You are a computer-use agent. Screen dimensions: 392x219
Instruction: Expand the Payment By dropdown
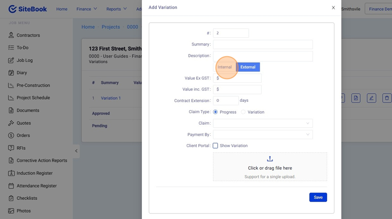point(263,135)
